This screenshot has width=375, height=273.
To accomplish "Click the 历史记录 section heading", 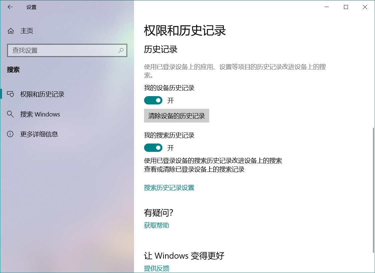I will (161, 49).
